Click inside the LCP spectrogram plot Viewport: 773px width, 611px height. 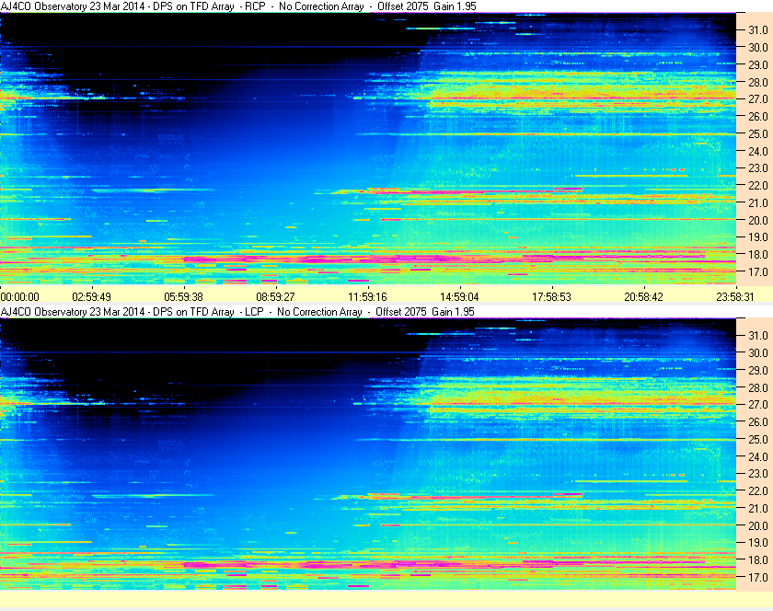pos(368,454)
